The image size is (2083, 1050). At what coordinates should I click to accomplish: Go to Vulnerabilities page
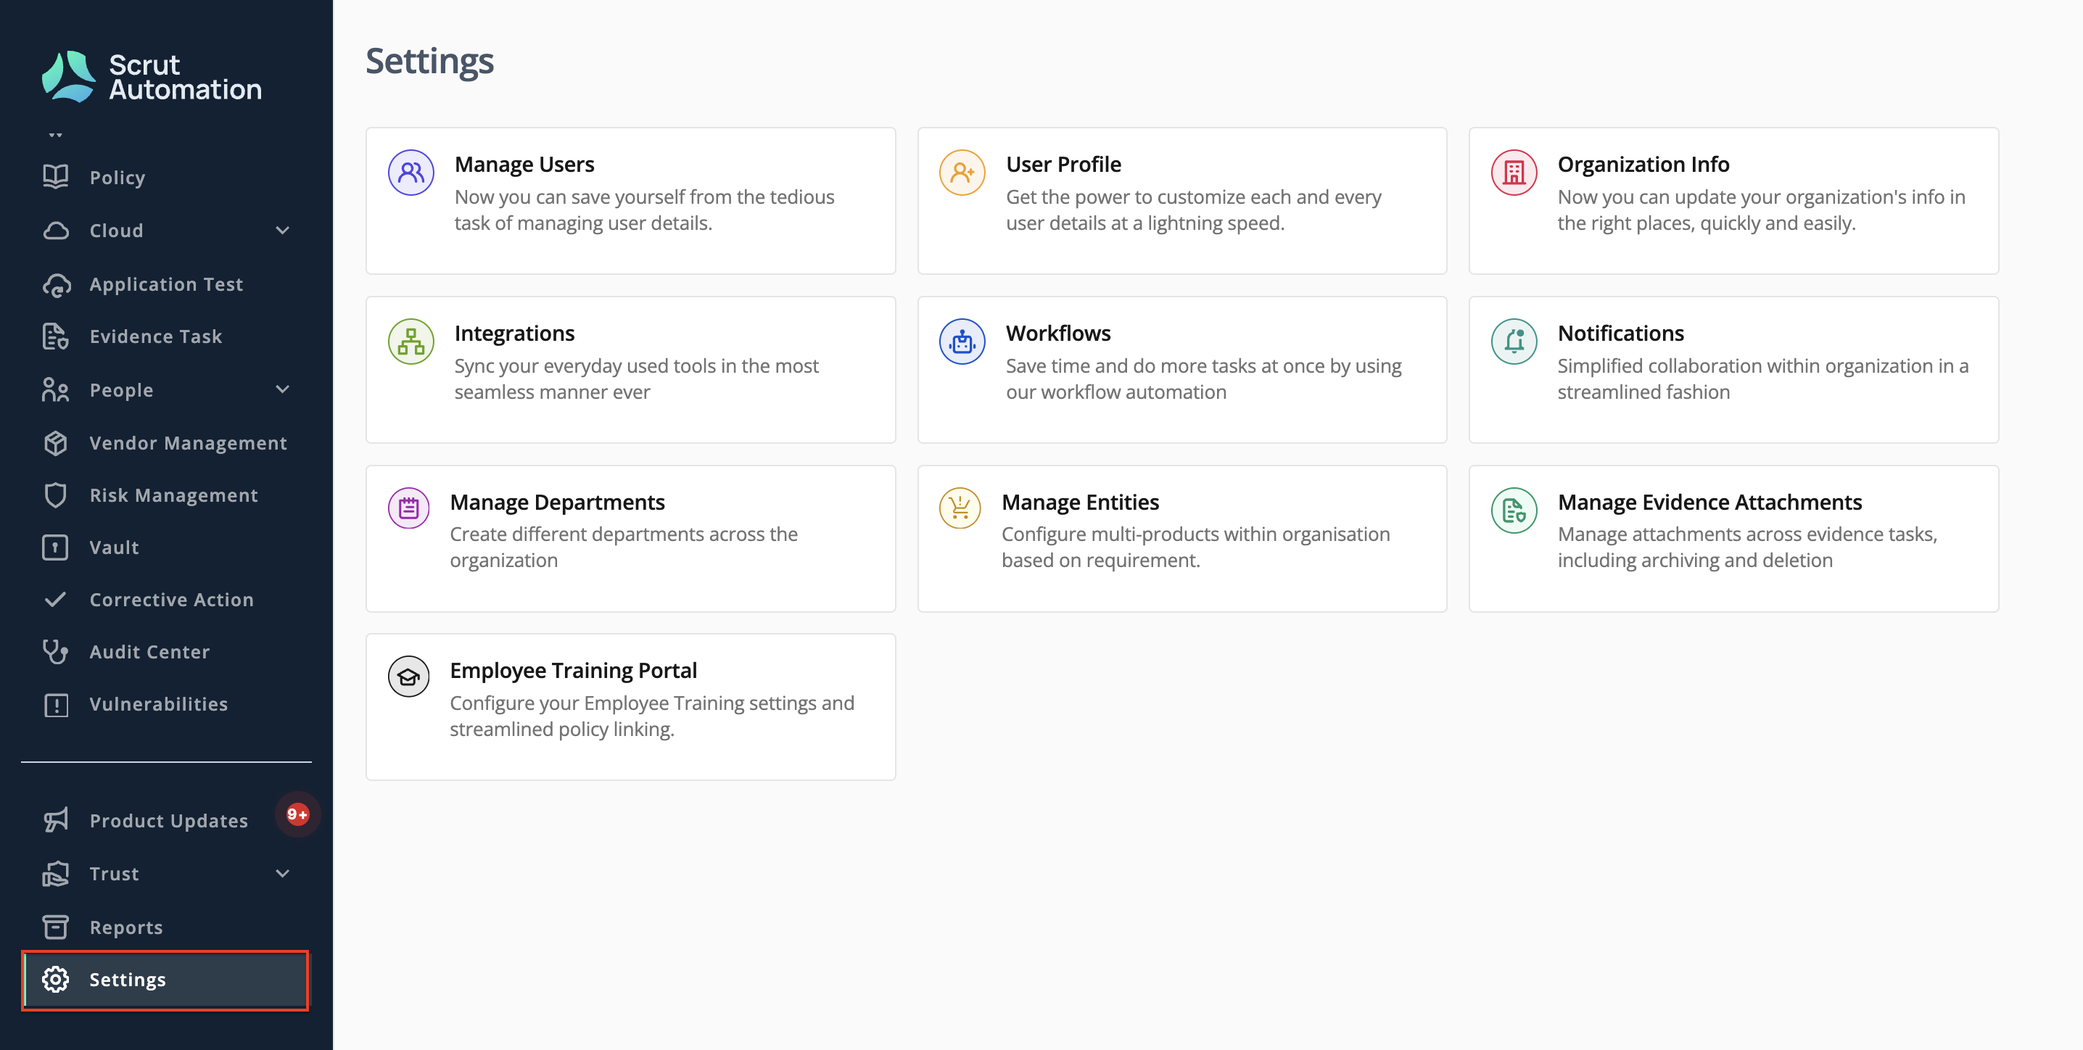click(x=159, y=704)
